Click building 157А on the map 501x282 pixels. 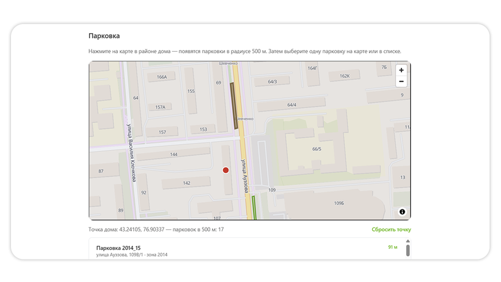pos(160,107)
